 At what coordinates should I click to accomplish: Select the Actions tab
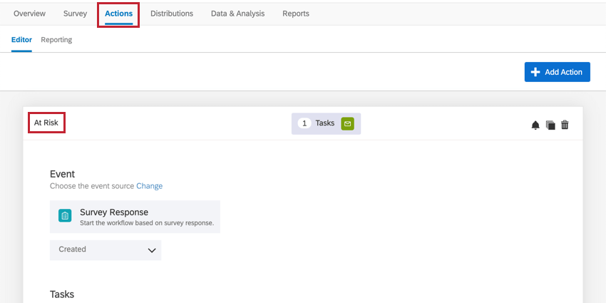tap(118, 14)
